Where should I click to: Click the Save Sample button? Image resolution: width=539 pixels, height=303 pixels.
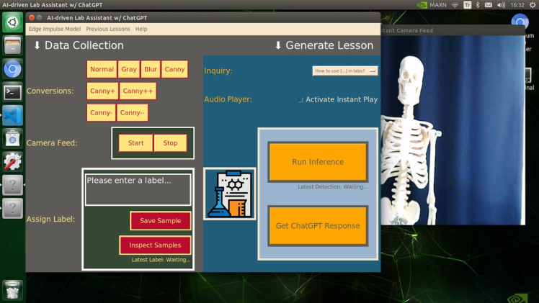point(160,221)
